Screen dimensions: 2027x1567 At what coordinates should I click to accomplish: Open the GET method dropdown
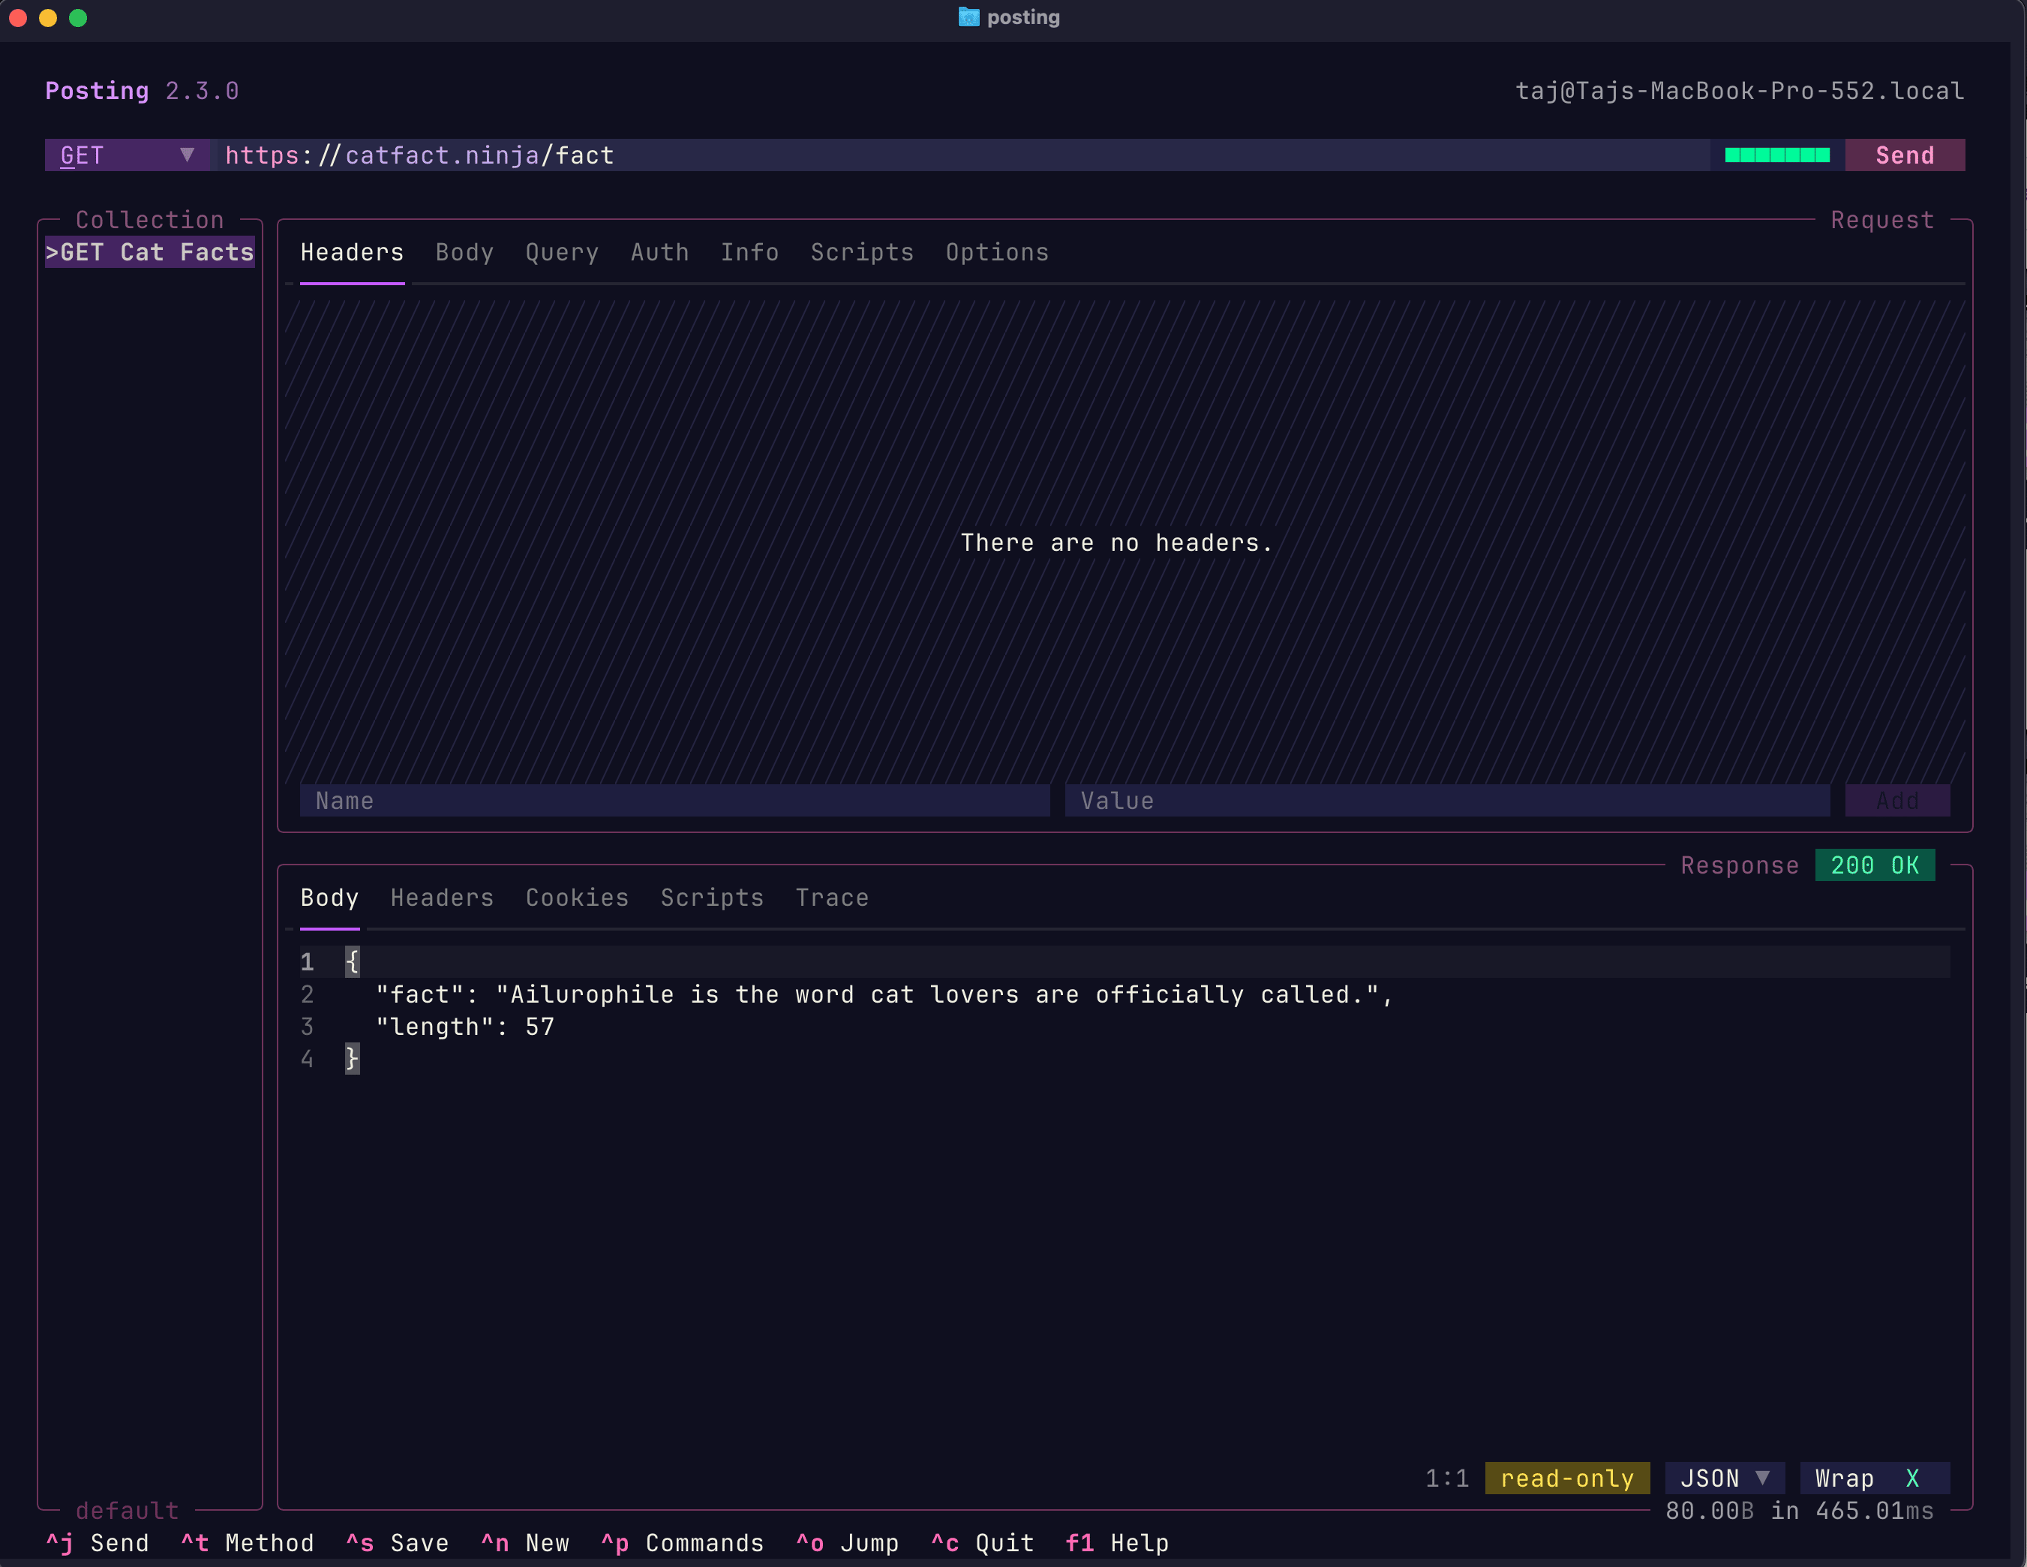click(127, 155)
